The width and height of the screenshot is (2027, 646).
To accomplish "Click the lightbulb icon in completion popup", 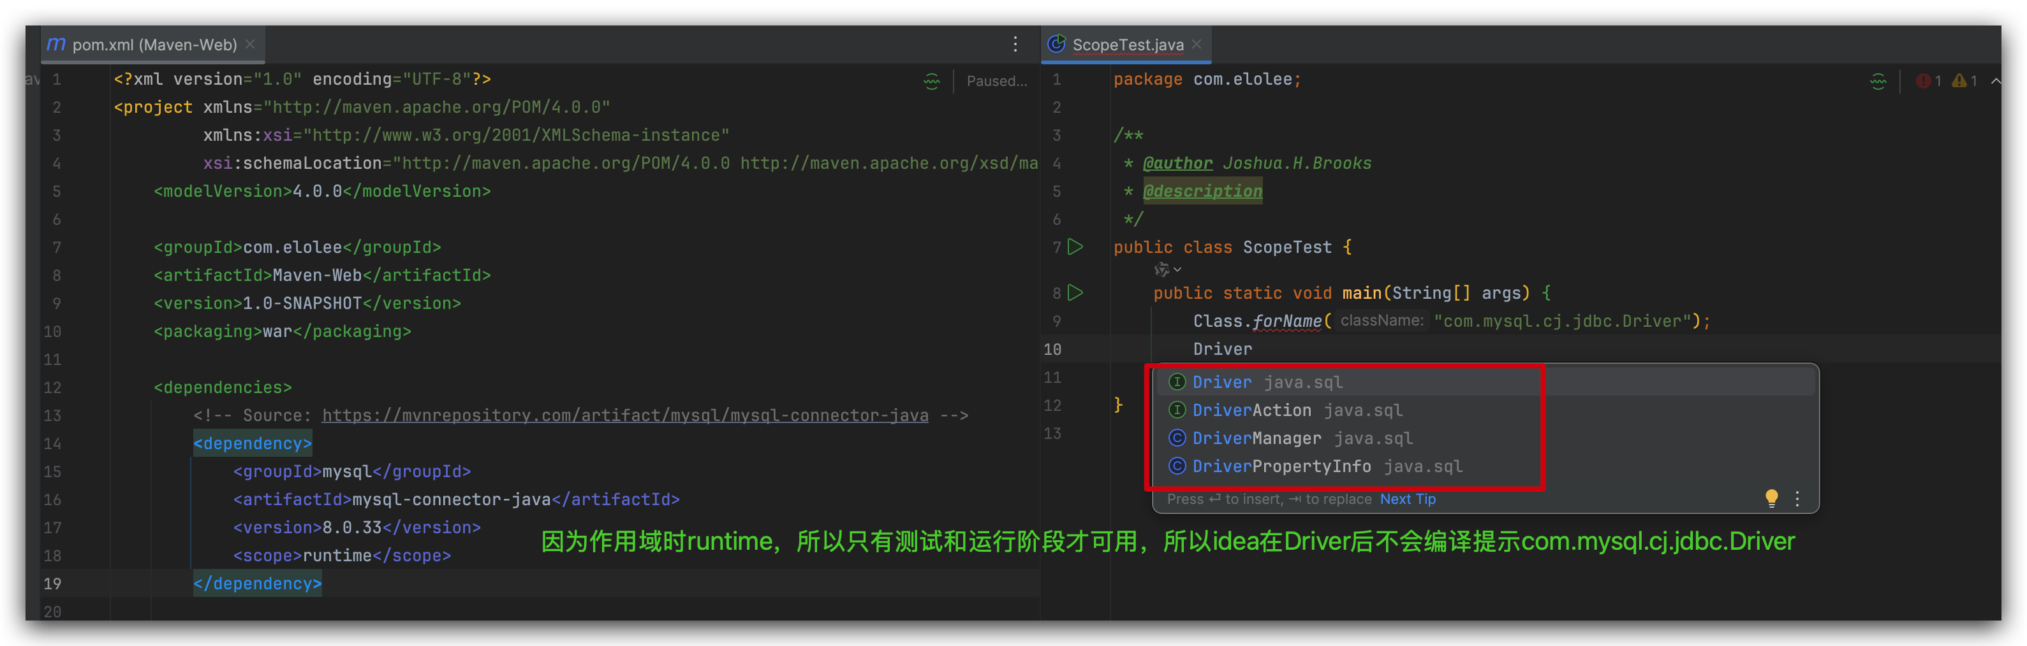I will [x=1771, y=498].
